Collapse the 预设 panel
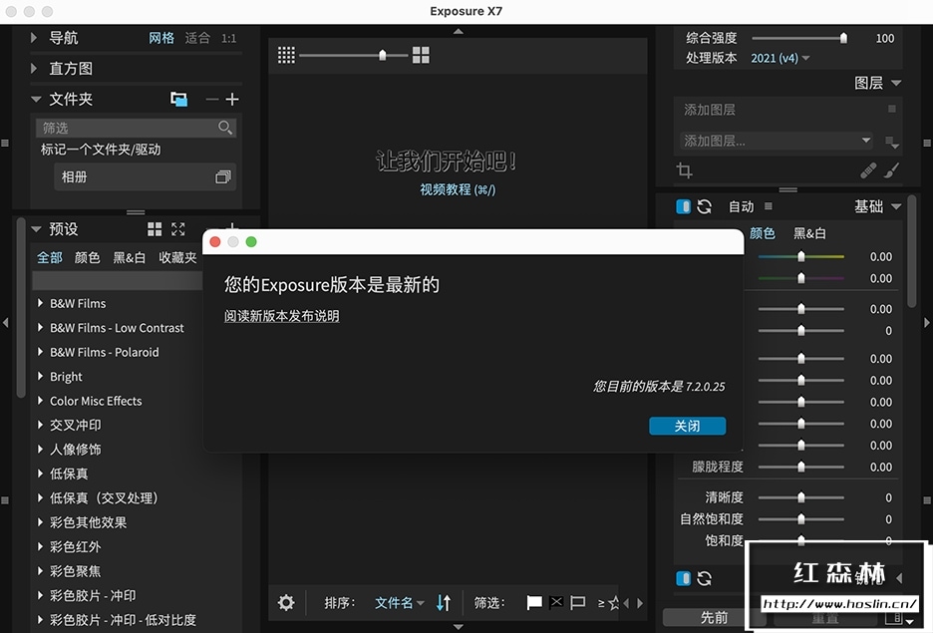The height and width of the screenshot is (633, 933). click(36, 229)
